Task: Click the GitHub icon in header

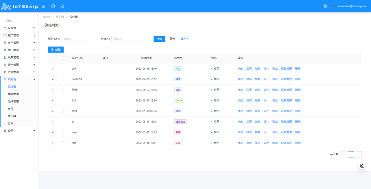Action: tap(53, 6)
